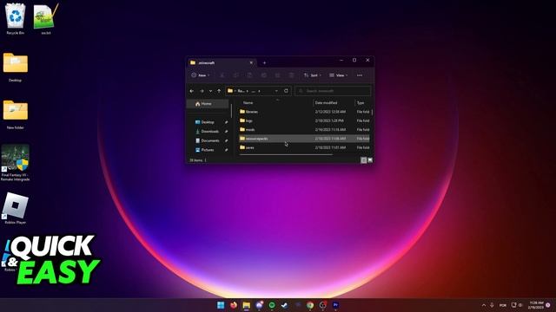Select the .minecraft Explorer tab
556x312 pixels.
tap(222, 62)
